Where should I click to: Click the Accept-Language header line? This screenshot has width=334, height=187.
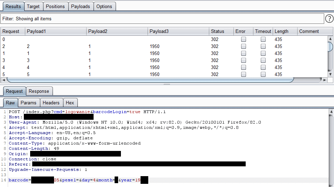pyautogui.click(x=52, y=133)
